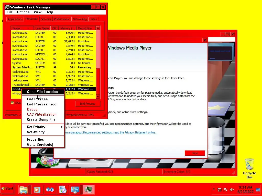Open the Recycle Bin on desktop
The width and height of the screenshot is (262, 196).
[x=249, y=168]
